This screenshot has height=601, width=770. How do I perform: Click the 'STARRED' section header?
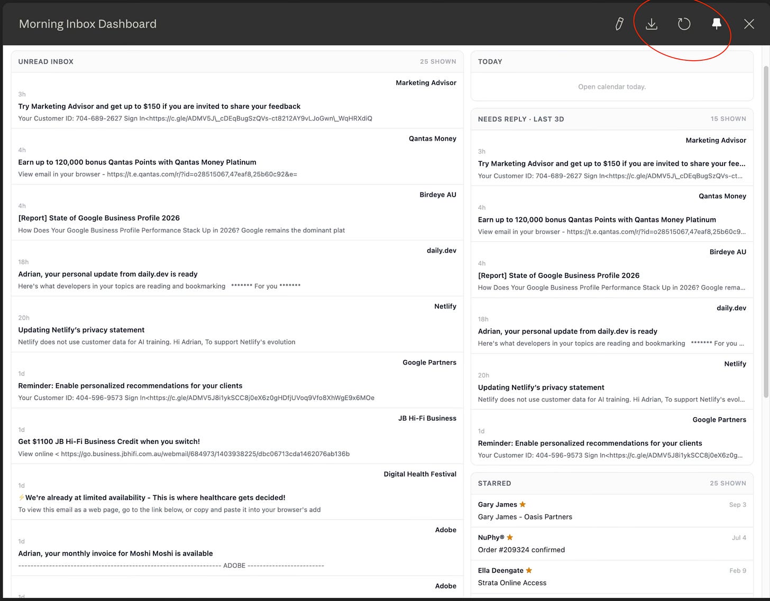(494, 483)
